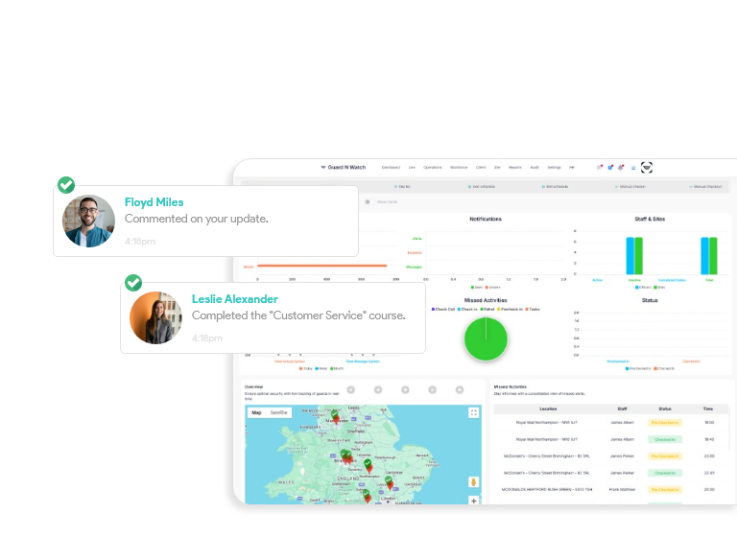The height and width of the screenshot is (537, 737).
Task: Select the Map view type
Action: [256, 412]
